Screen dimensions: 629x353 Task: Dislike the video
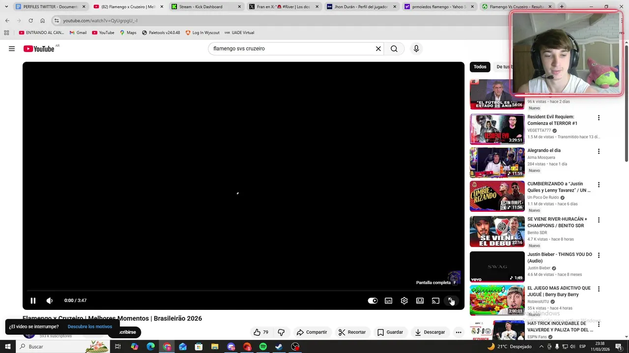click(281, 332)
